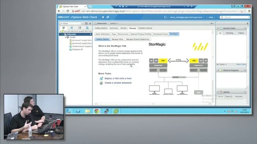Open the green vSphere taskbar icon
This screenshot has width=257, height=144.
click(x=116, y=111)
